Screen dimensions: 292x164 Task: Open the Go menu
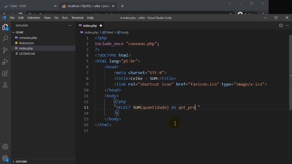pos(56,18)
